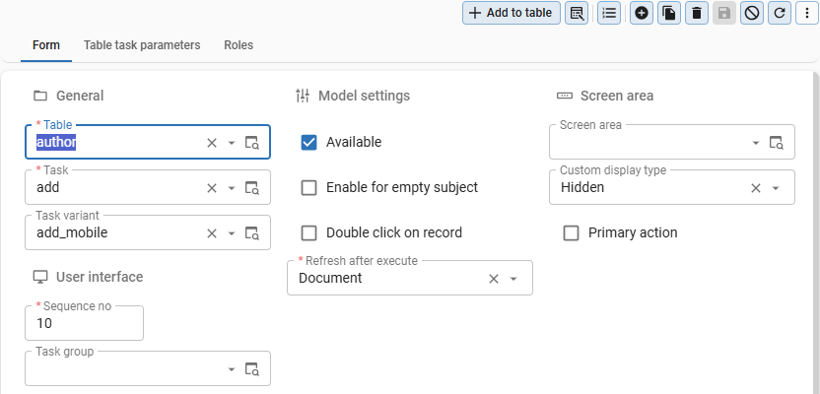Expand the Task variant dropdown

point(232,233)
